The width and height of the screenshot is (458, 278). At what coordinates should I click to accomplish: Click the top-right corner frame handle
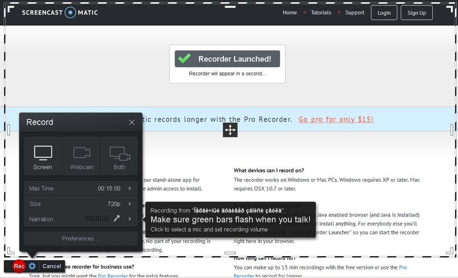coord(450,9)
